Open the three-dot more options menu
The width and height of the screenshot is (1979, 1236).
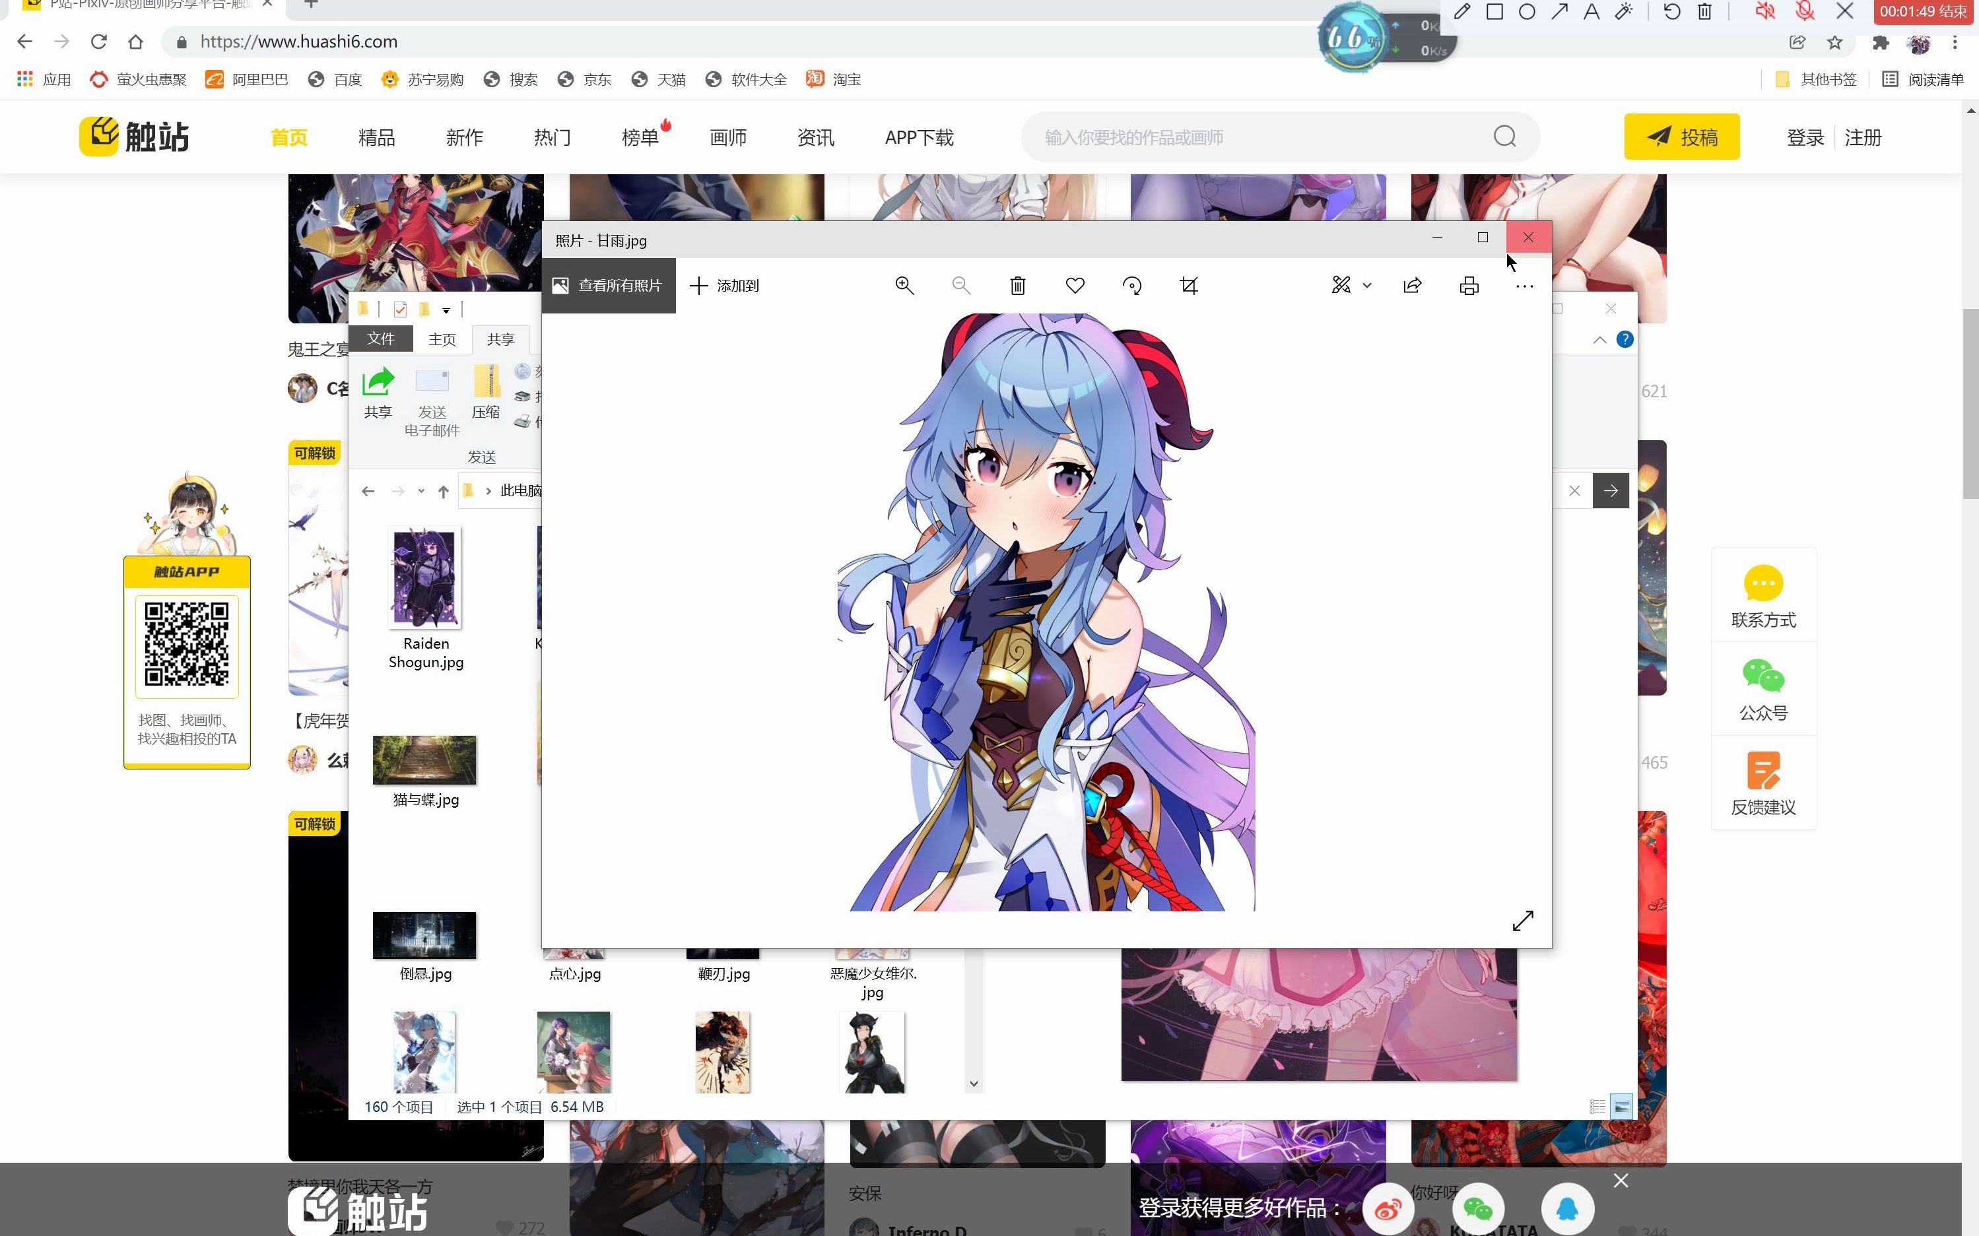1524,286
